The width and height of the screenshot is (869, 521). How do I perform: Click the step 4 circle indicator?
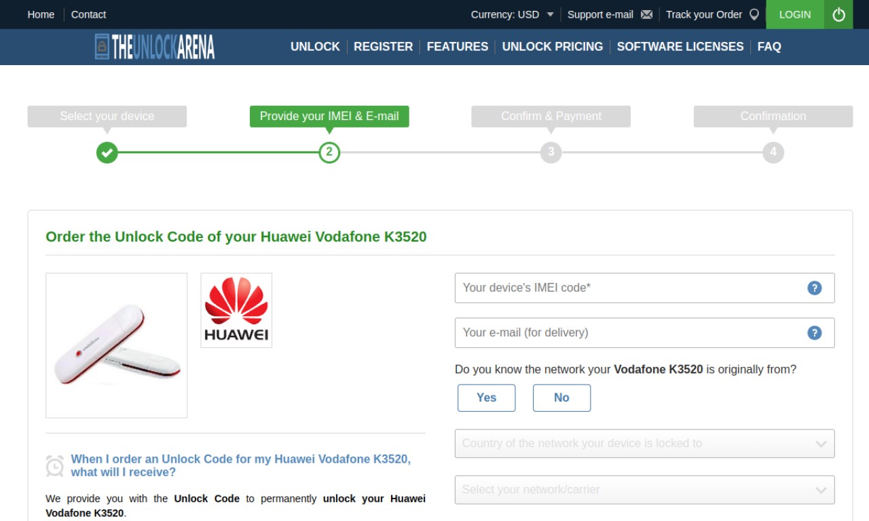tap(773, 153)
